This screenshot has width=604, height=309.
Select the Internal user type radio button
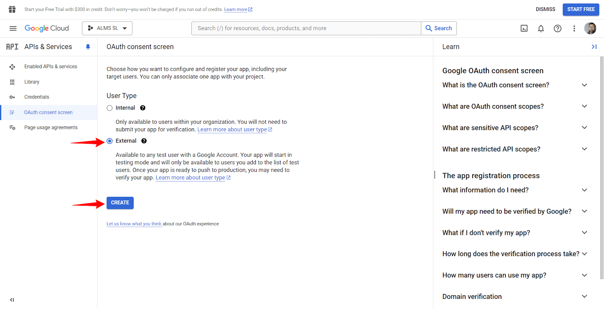coord(110,108)
